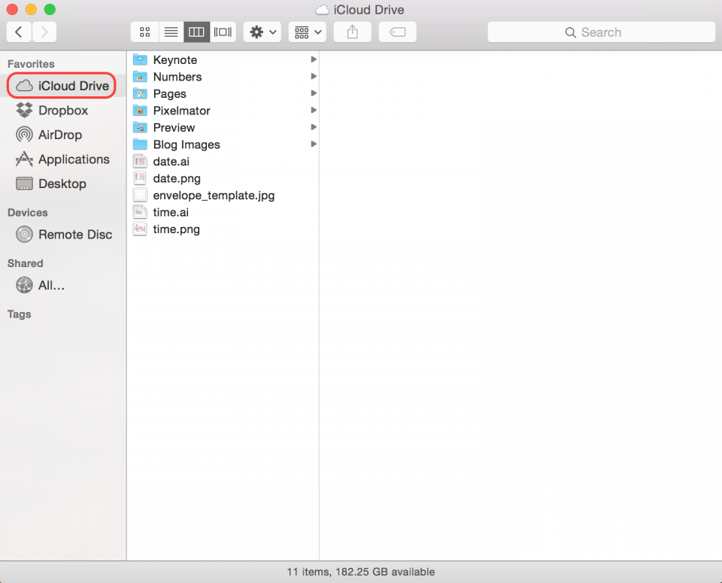Click the Tags sidebar heading
Image resolution: width=722 pixels, height=583 pixels.
(x=20, y=314)
